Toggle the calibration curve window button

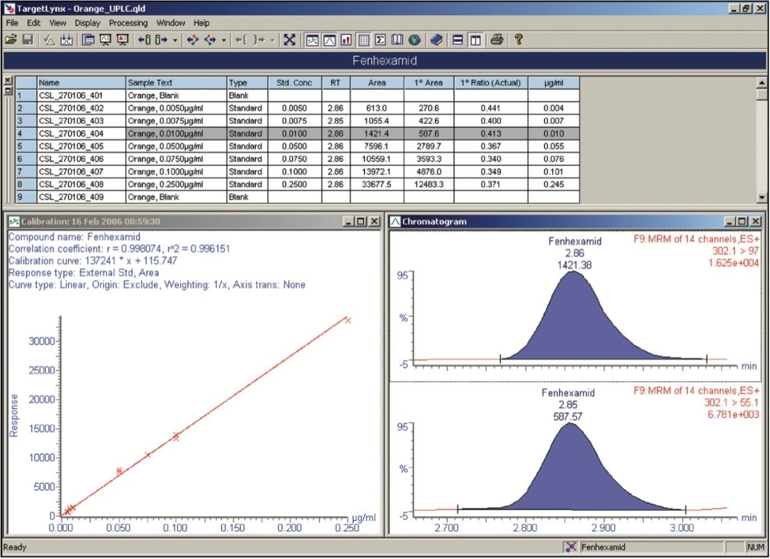[312, 40]
